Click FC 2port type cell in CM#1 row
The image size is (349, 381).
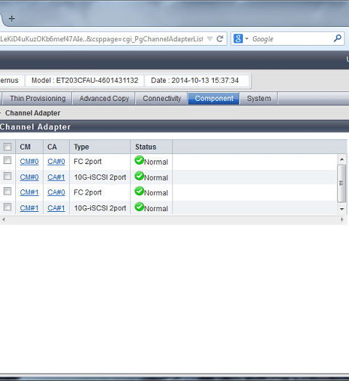pos(88,192)
